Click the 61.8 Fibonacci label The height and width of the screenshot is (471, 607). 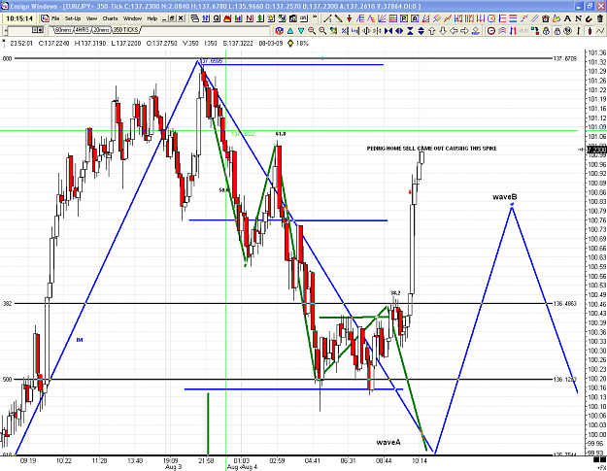(281, 133)
